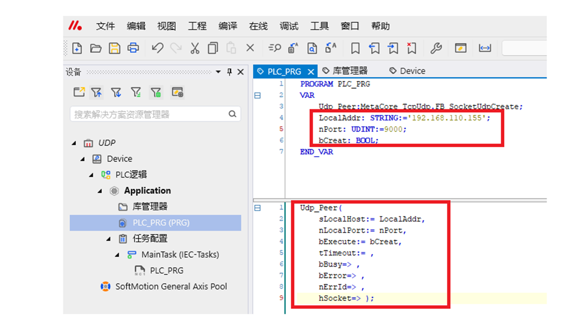Viewport: 586px width, 330px height.
Task: Click the Print toolbar icon
Action: coord(133,48)
